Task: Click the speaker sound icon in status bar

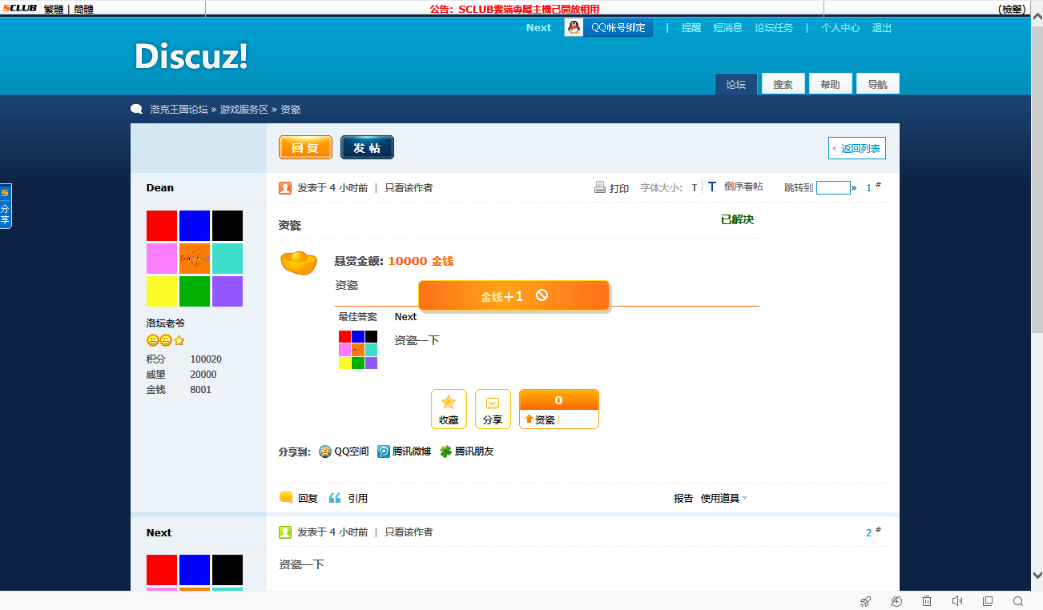Action: point(957,601)
